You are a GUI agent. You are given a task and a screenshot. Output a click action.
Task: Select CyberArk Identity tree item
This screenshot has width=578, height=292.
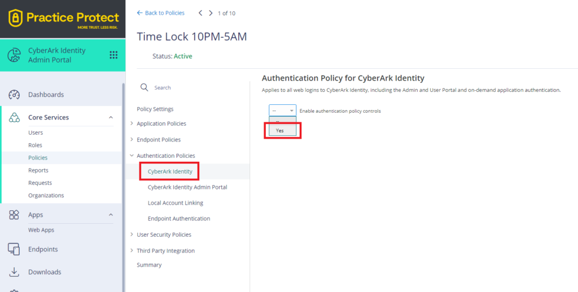pyautogui.click(x=170, y=171)
